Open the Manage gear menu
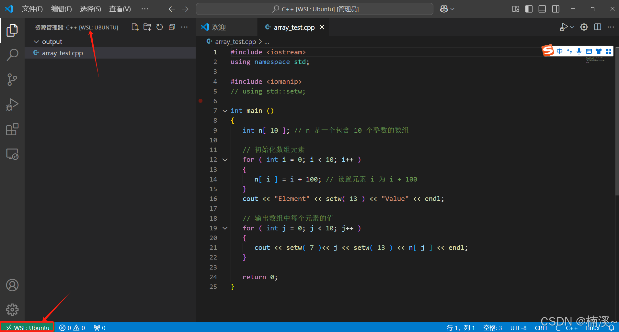 pyautogui.click(x=12, y=310)
